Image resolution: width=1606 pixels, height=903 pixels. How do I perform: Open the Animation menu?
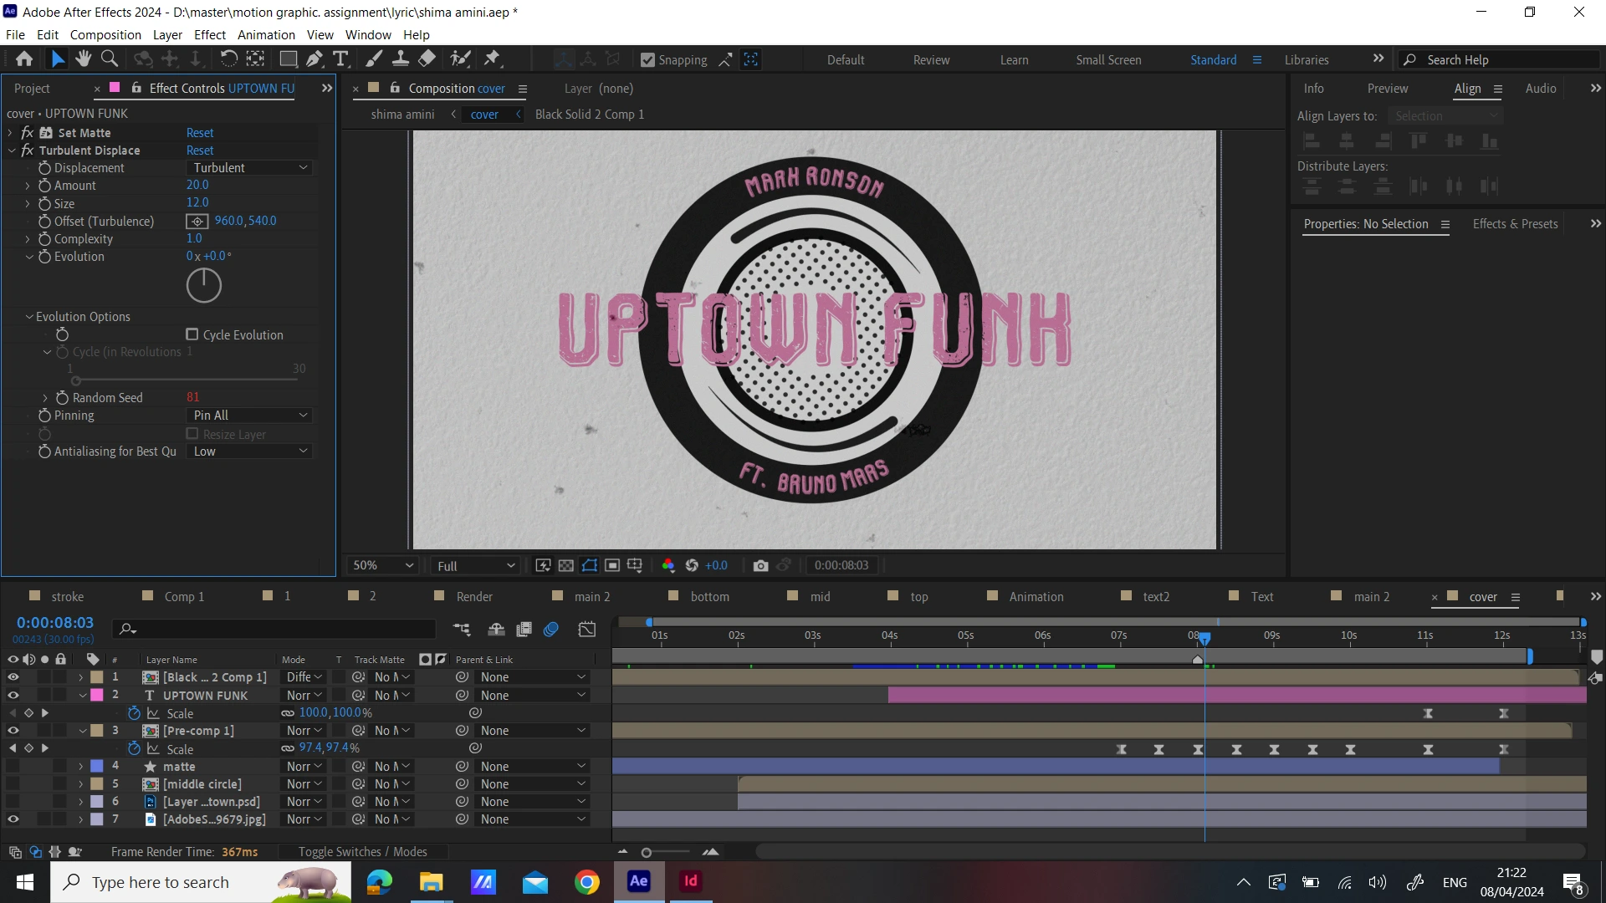(266, 35)
